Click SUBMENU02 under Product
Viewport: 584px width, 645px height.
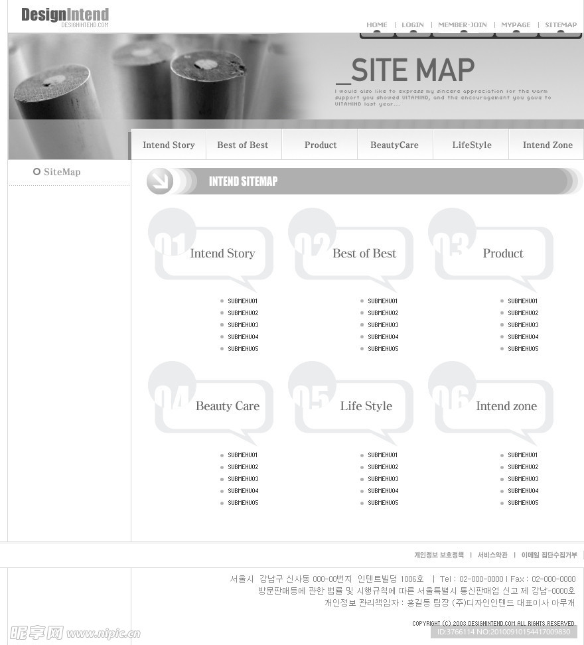click(523, 313)
